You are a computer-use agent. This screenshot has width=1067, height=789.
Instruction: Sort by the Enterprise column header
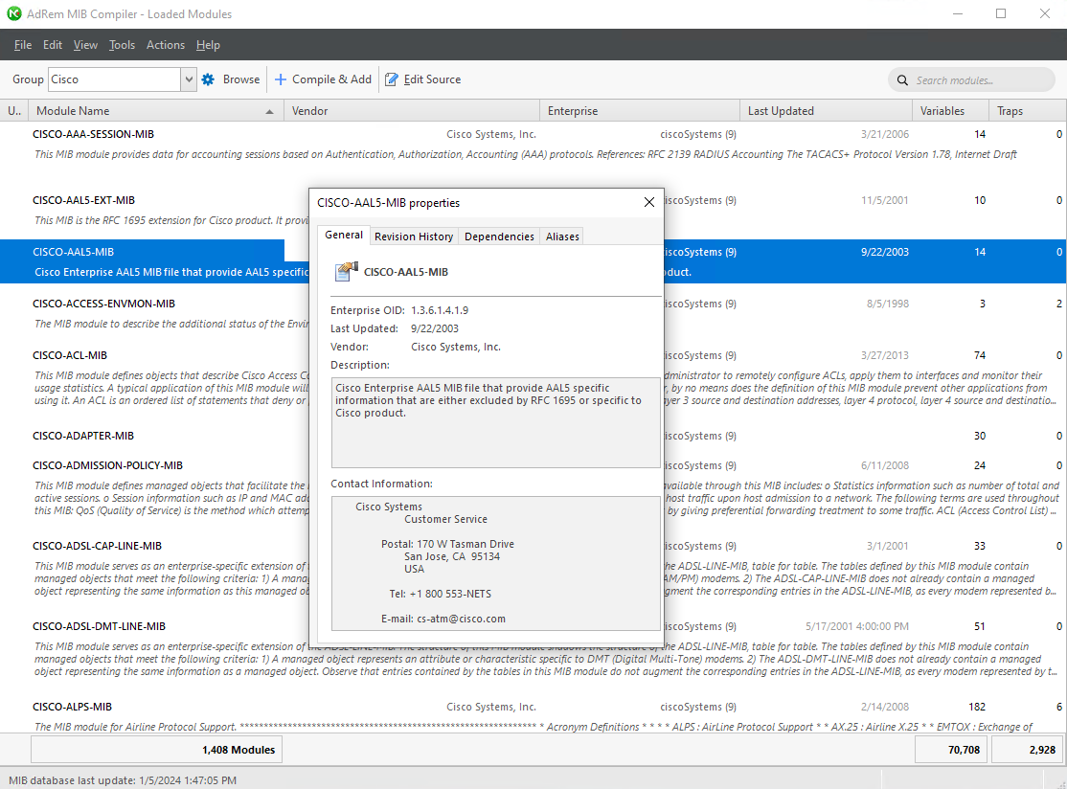pos(639,111)
